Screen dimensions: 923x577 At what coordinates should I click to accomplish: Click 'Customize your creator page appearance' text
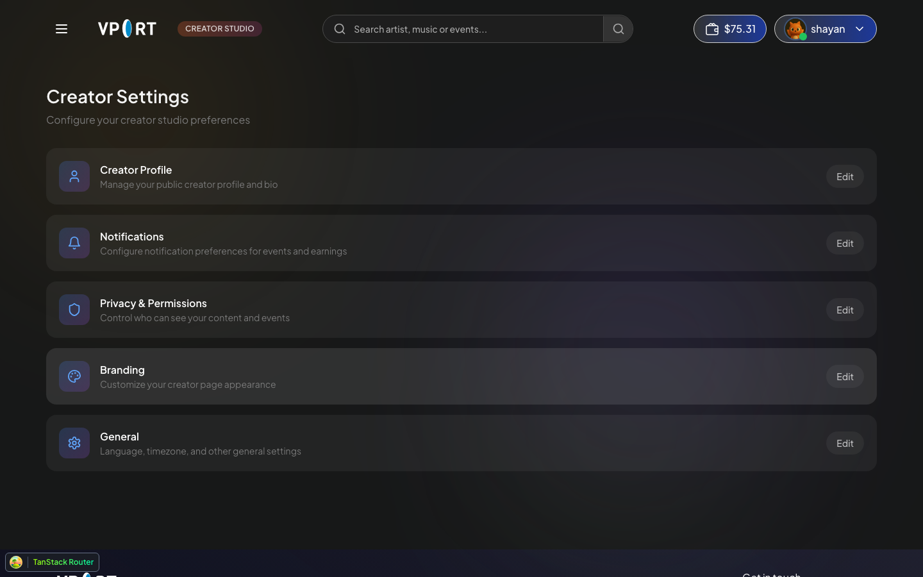point(188,385)
